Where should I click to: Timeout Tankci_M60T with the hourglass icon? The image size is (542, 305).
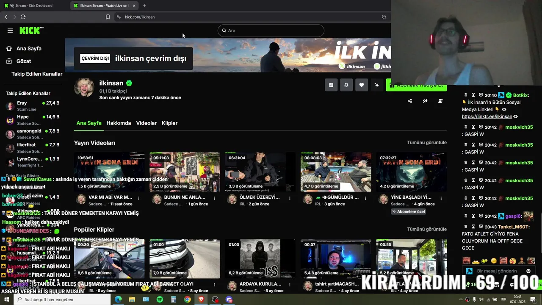473,227
